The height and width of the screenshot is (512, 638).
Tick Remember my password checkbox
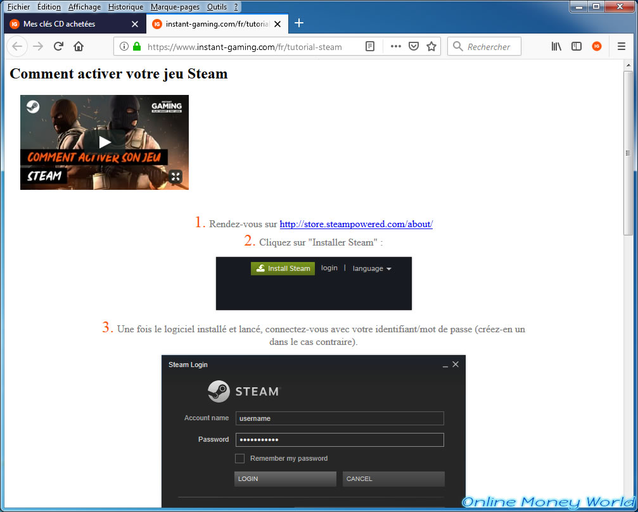(239, 458)
